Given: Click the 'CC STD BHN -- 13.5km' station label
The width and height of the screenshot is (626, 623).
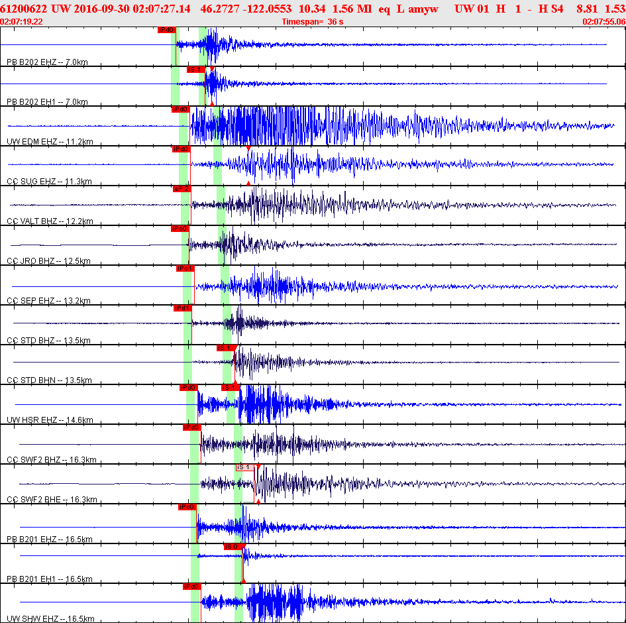Looking at the screenshot, I should point(49,380).
